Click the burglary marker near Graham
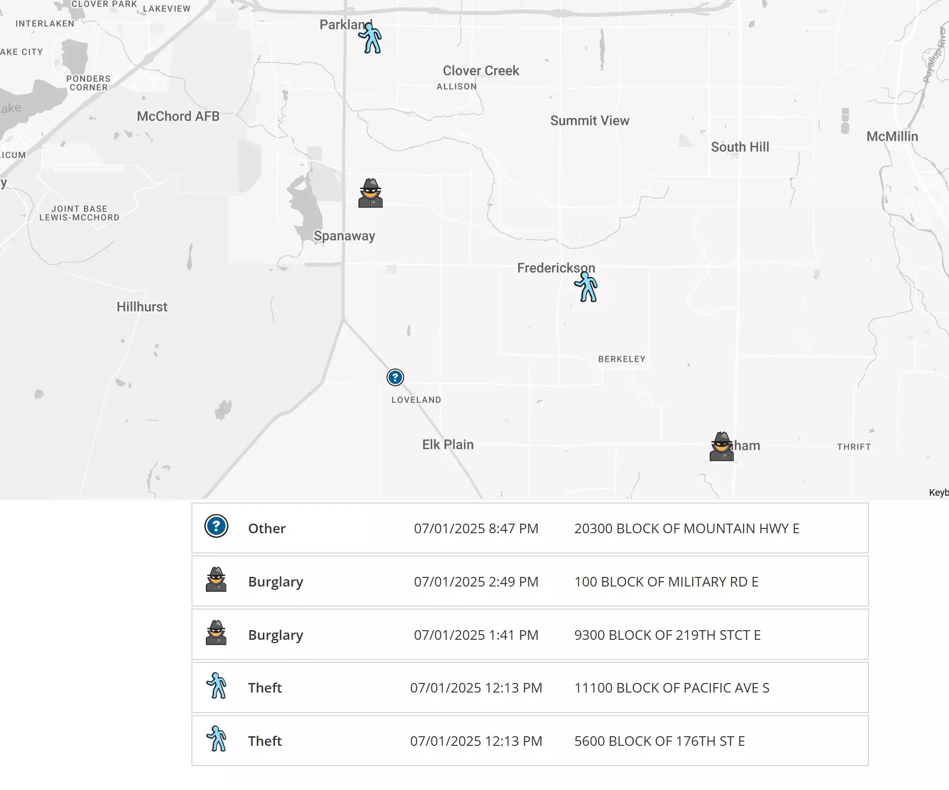The height and width of the screenshot is (790, 949). click(x=722, y=446)
